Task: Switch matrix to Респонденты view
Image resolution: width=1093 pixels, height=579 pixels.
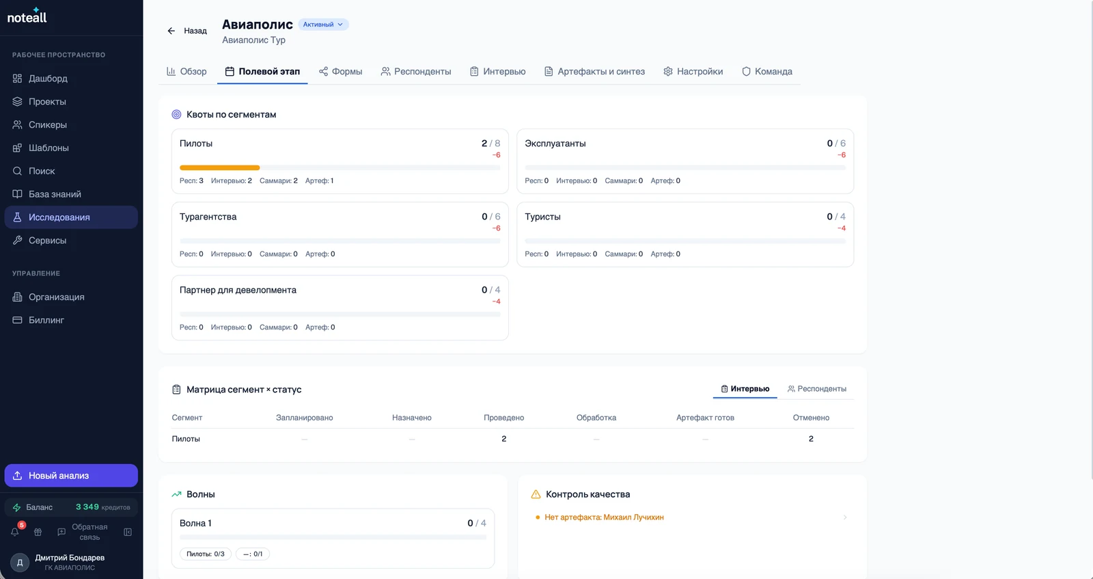Action: click(x=816, y=389)
